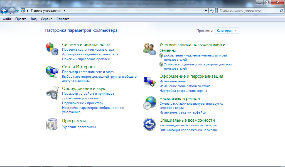Image resolution: width=285 pixels, height=167 pixels.
Task: Click 'Проверка состояния компьютера' link
Action: [88, 50]
